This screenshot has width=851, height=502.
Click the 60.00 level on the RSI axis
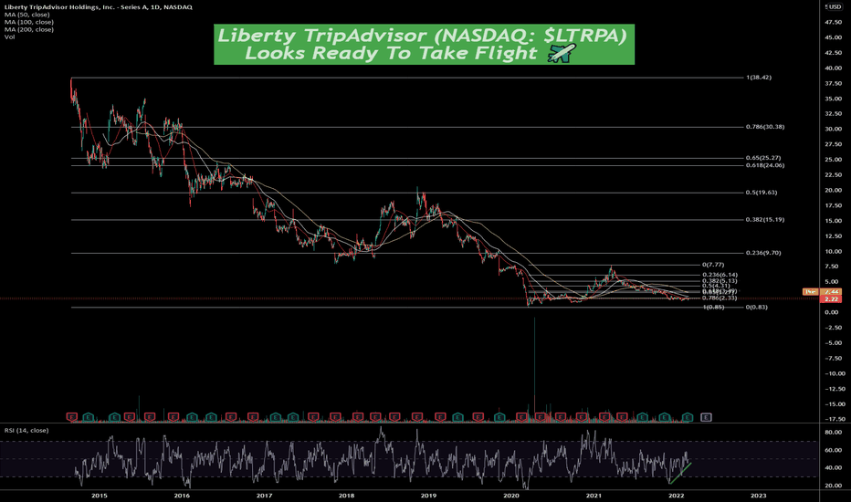pos(833,451)
